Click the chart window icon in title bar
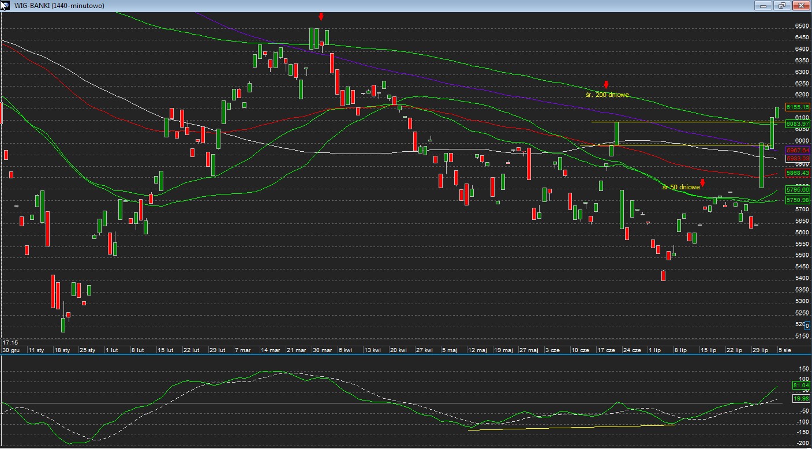Viewport: 812px width, 449px height. tap(5, 5)
